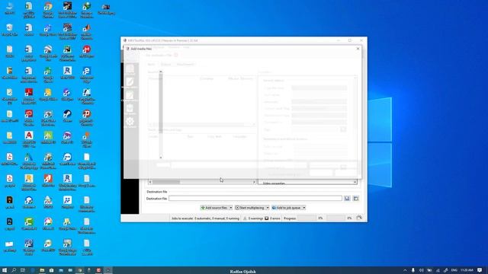Select the AutoCAD desktop shortcut
The image size is (488, 274).
point(29,138)
